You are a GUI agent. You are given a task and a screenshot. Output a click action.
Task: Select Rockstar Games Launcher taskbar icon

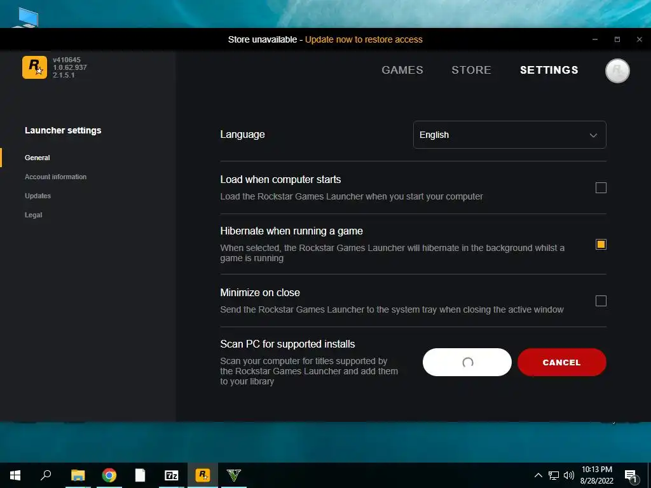tap(203, 475)
